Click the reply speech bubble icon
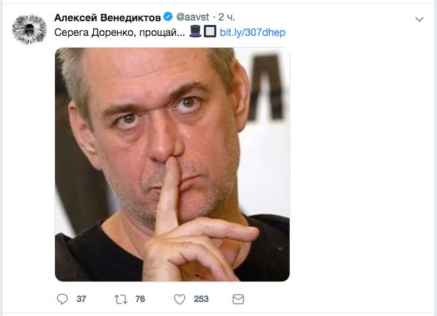The height and width of the screenshot is (316, 437). click(x=62, y=299)
